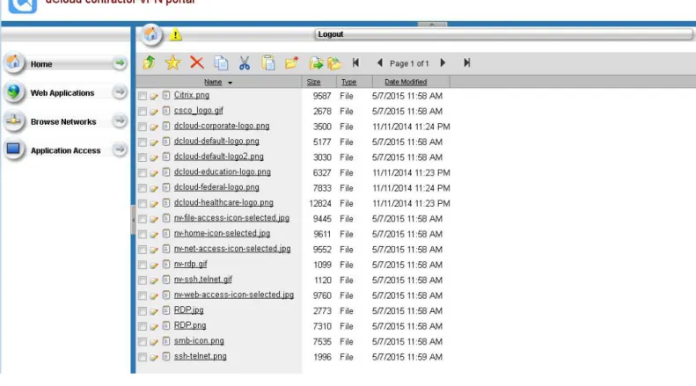The image size is (696, 386).
Task: Add to favorites with star icon
Action: click(x=172, y=62)
